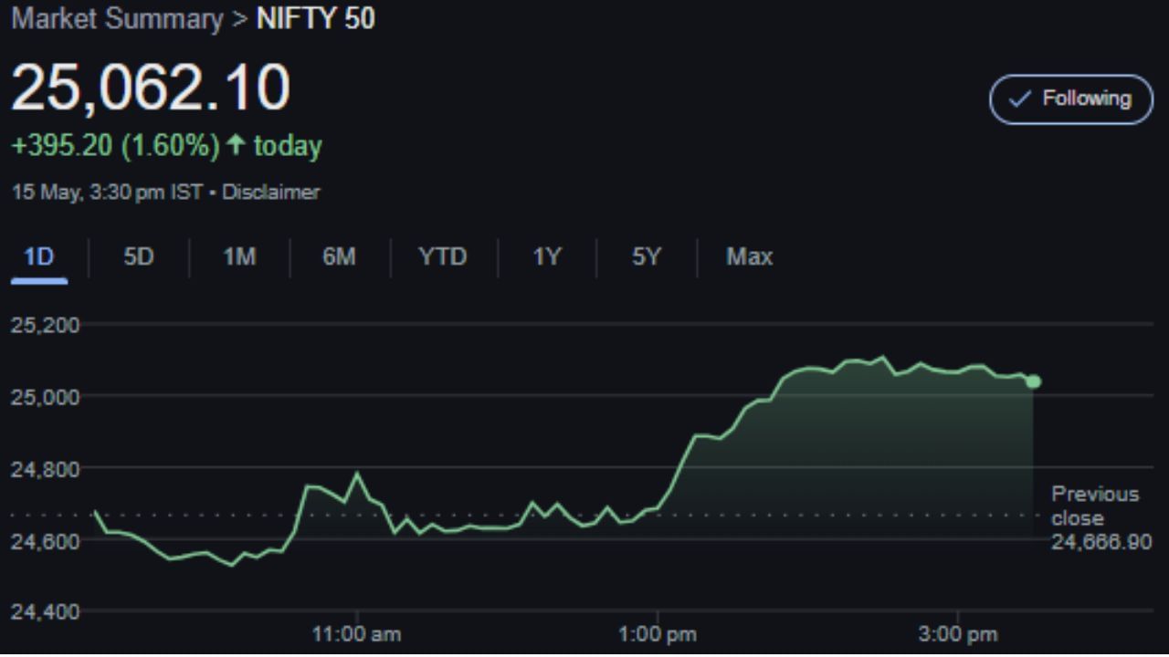
Task: Show the 6M chart range
Action: point(339,257)
